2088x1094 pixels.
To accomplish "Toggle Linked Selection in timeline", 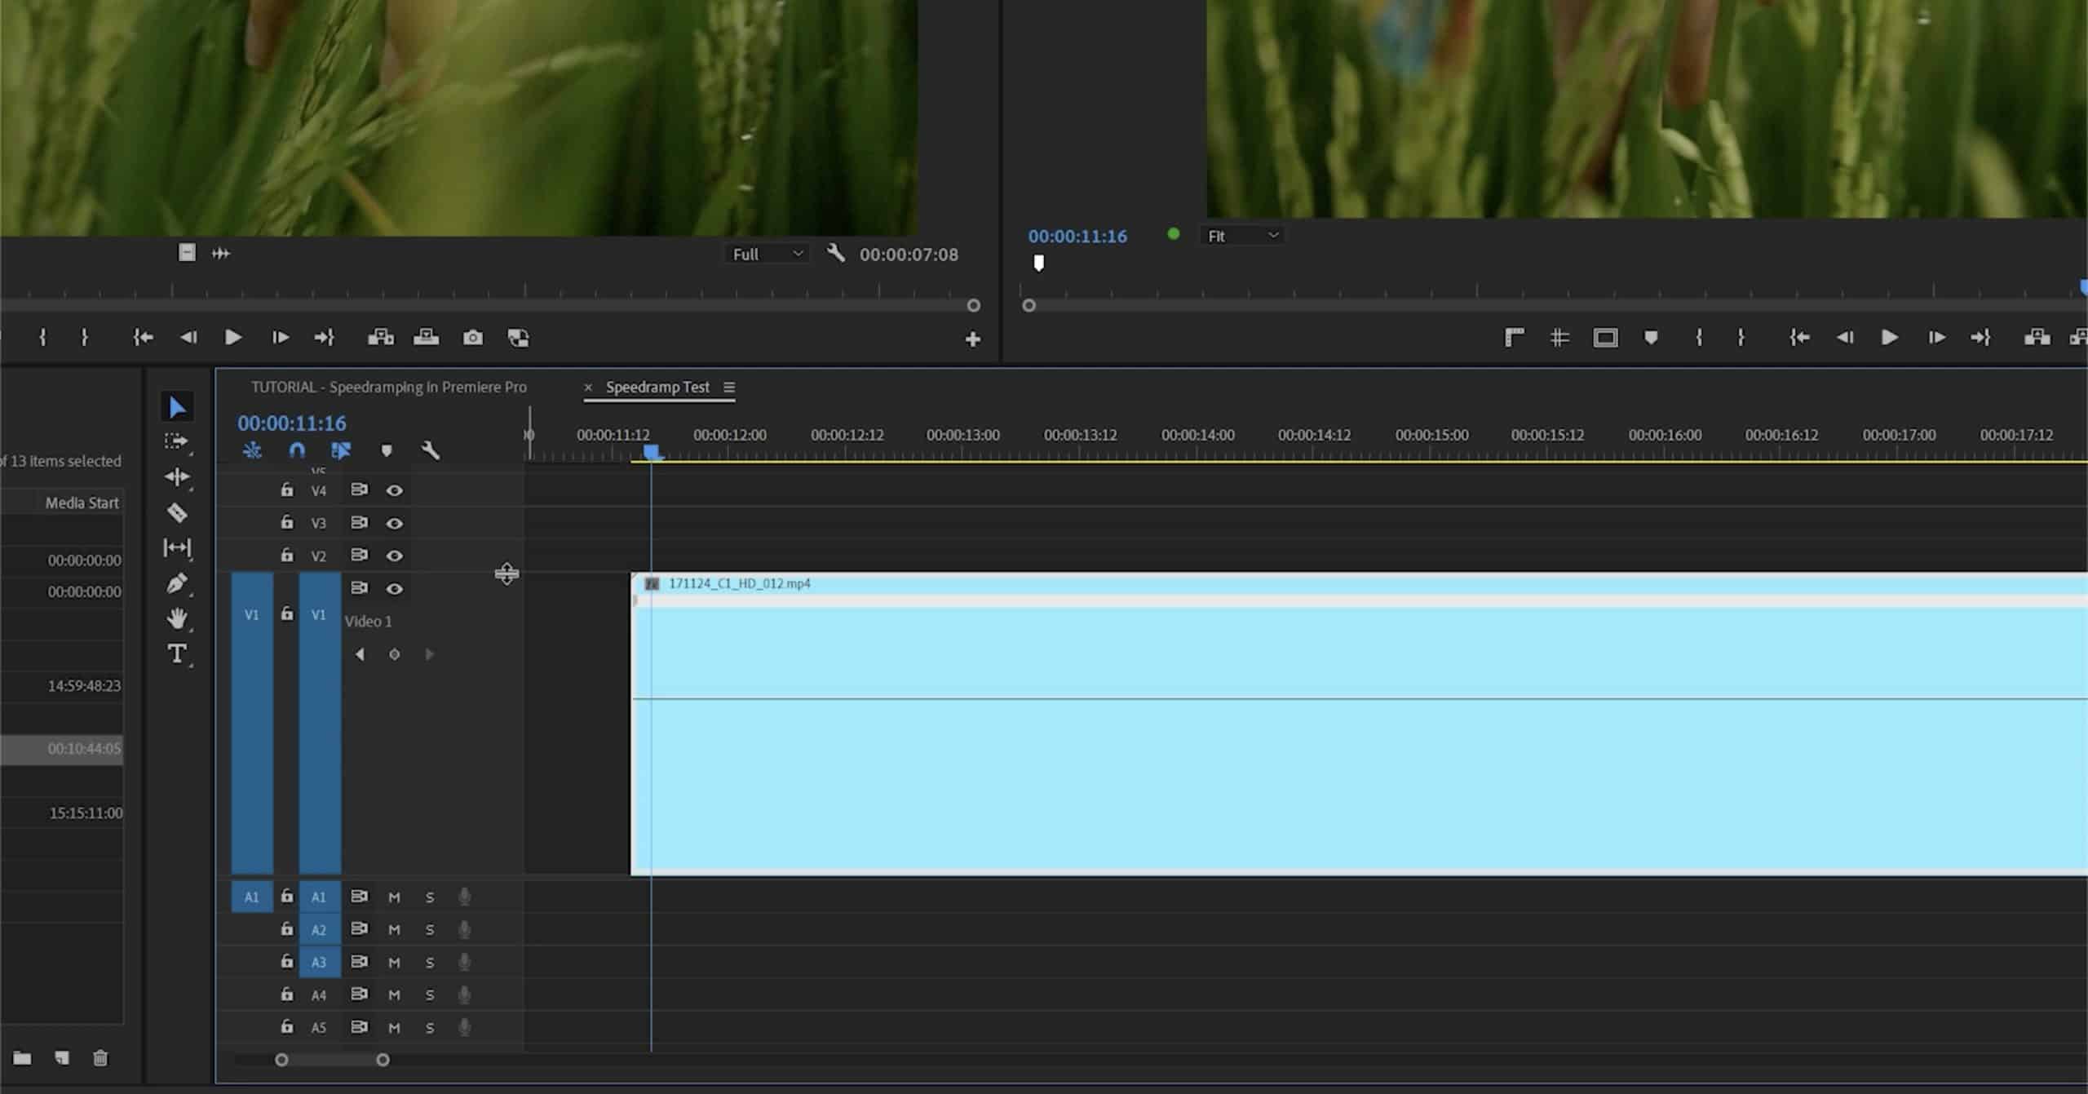I will [x=341, y=450].
